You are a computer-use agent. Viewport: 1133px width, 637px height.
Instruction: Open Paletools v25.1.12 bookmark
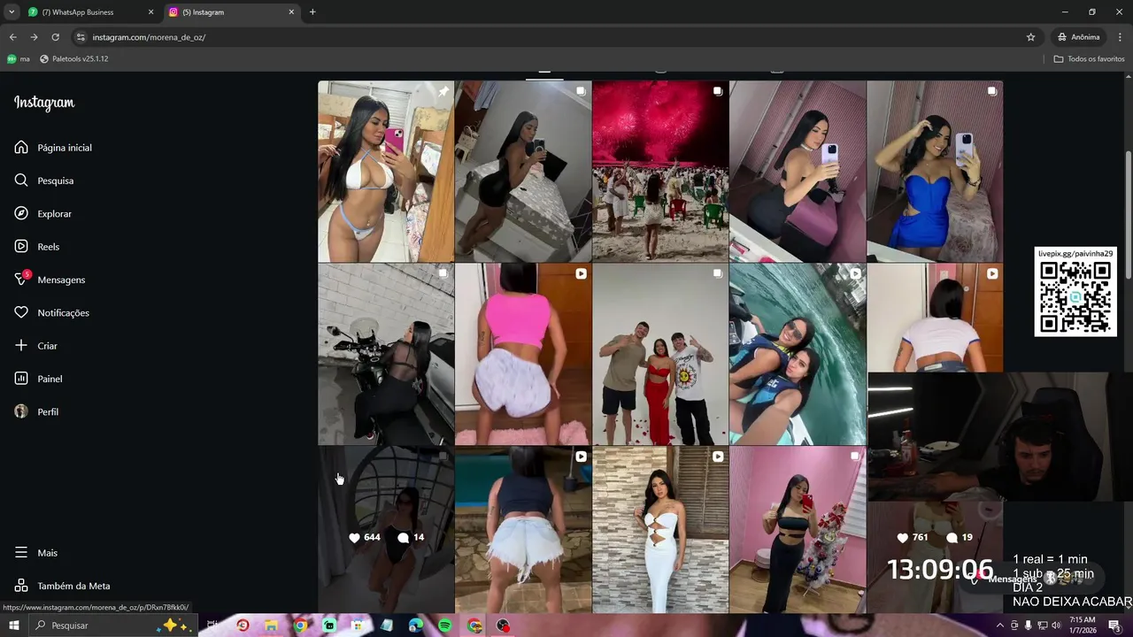click(x=74, y=58)
